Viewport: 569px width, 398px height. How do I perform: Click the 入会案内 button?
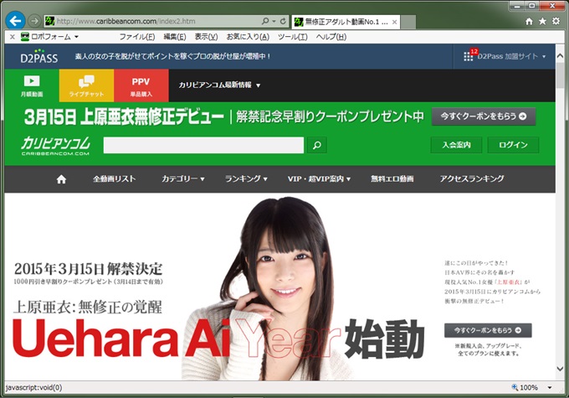[456, 145]
